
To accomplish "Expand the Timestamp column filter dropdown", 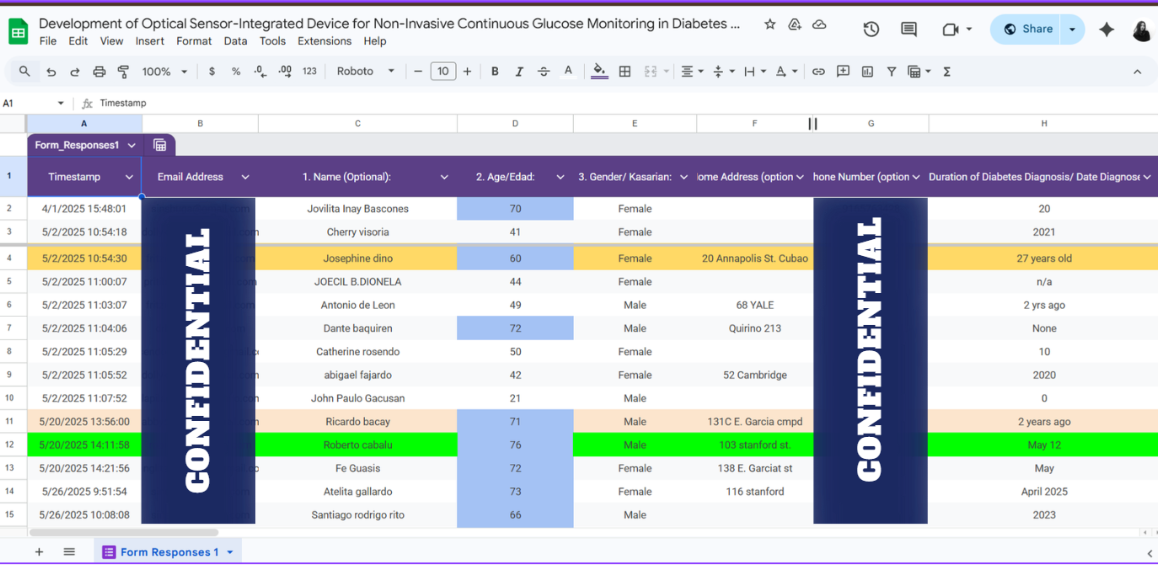I will pos(129,177).
